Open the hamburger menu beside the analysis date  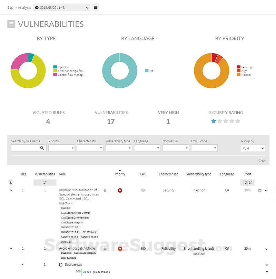95,7
